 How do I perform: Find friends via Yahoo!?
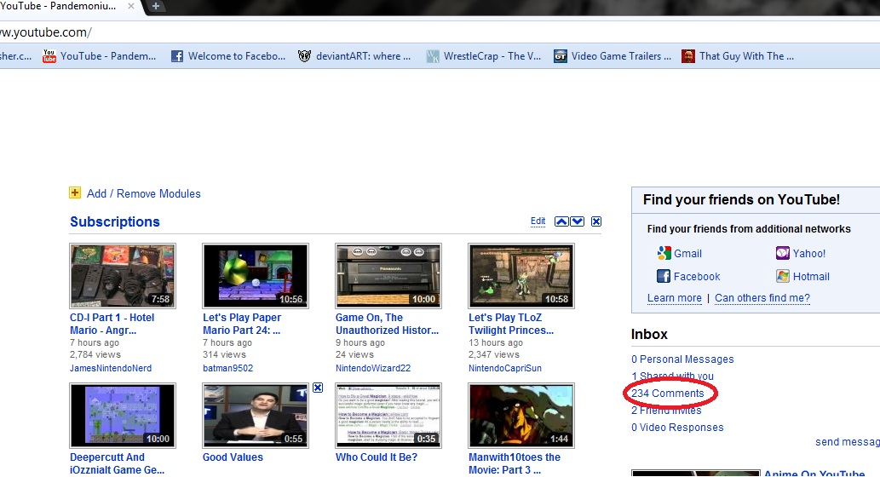pos(801,253)
